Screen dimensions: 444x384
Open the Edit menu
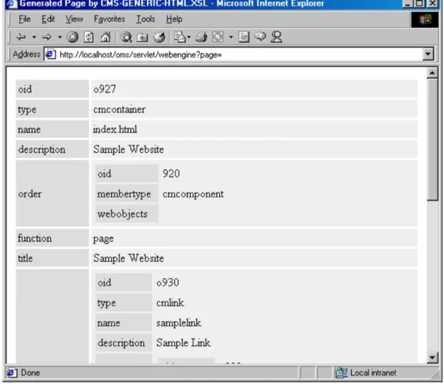[x=49, y=19]
